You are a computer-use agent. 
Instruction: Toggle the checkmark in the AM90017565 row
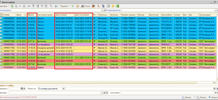pos(94,41)
